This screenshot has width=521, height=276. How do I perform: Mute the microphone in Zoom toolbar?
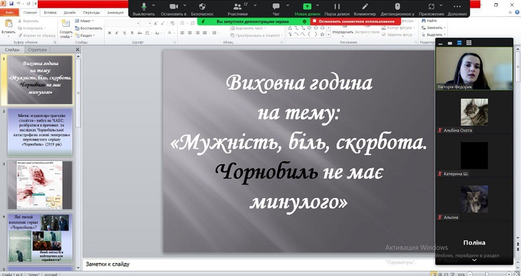[x=144, y=6]
